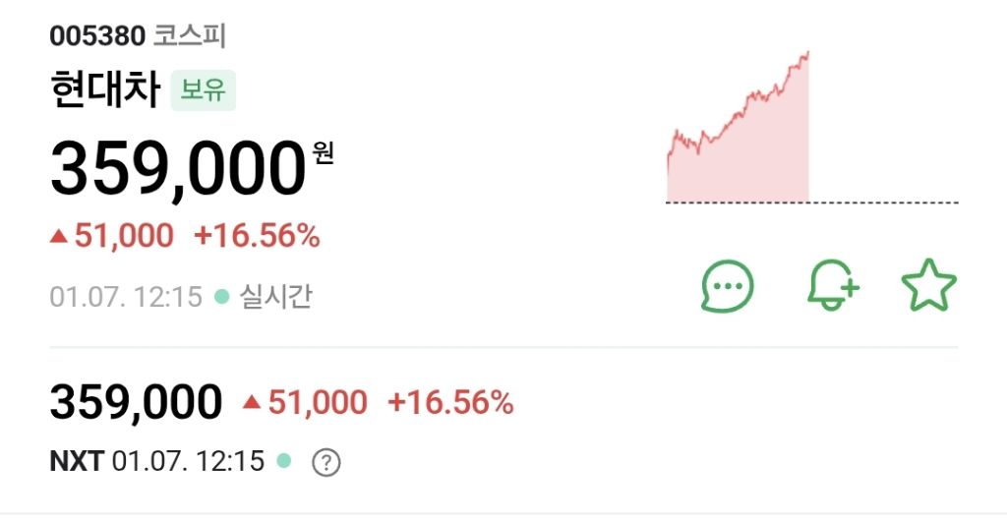Click the up-triangle in the NXT row
This screenshot has width=1007, height=523.
(x=252, y=402)
